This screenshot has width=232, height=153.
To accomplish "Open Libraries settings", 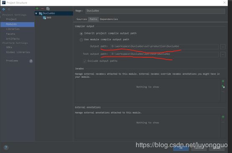I will tap(13, 29).
